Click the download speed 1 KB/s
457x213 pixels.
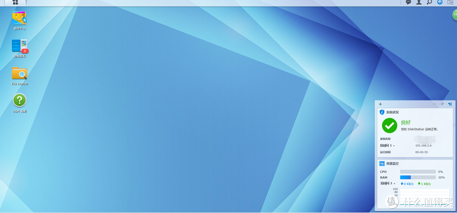point(424,183)
